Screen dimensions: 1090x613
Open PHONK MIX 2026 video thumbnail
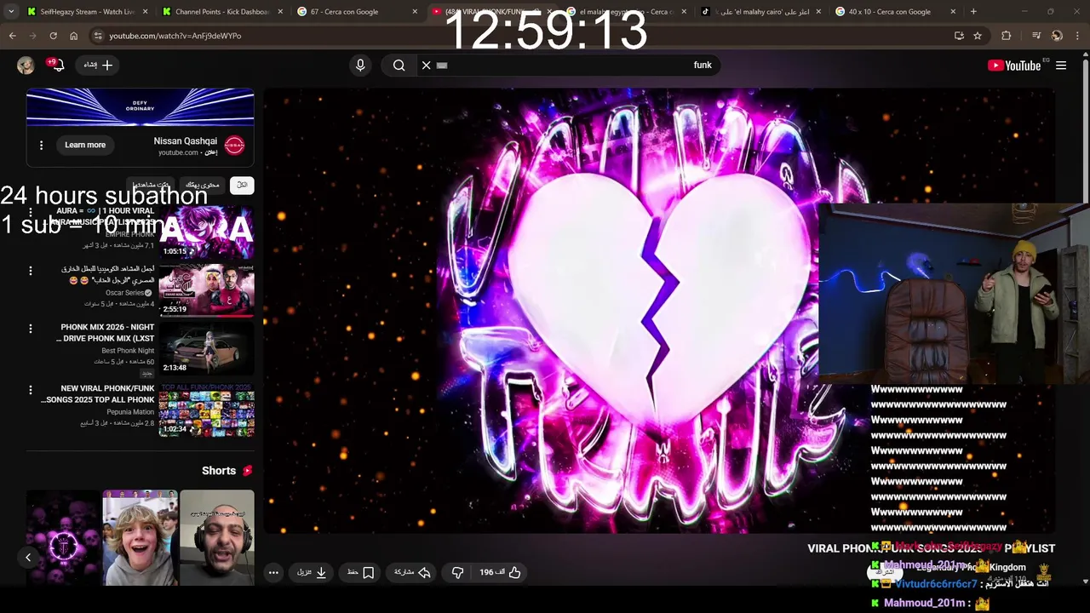[206, 347]
